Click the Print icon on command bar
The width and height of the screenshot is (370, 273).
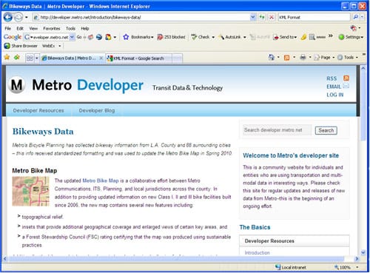303,57
